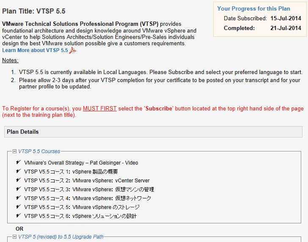Screen dimensions: 308x242
Task: Click checkmark icon beside コース 2 vCenter Server
Action: pyautogui.click(x=19, y=180)
